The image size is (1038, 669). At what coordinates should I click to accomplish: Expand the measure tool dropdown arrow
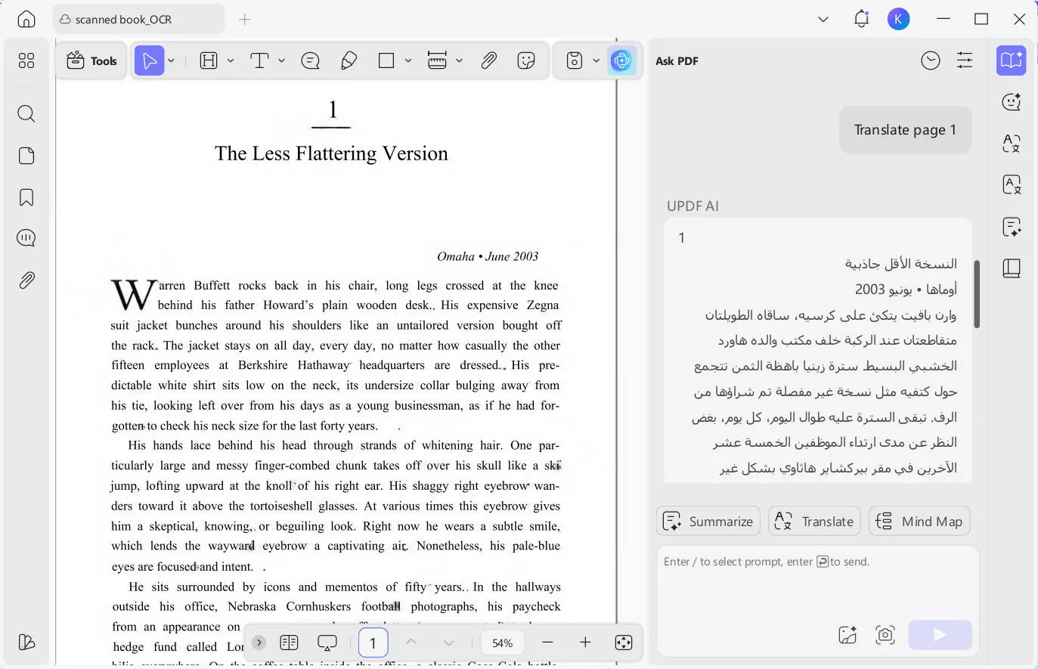pyautogui.click(x=459, y=60)
